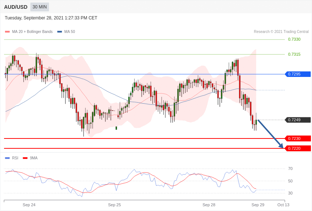Click the black 0.7249 current price tag
Viewport: 312px width, 211px height.
point(298,120)
